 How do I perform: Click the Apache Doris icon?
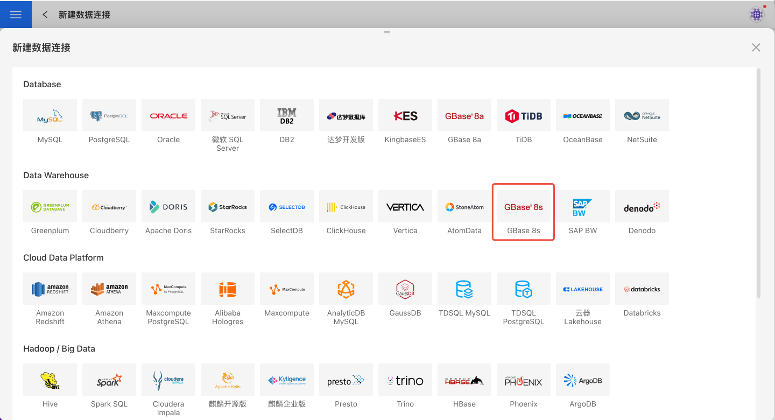tap(168, 207)
